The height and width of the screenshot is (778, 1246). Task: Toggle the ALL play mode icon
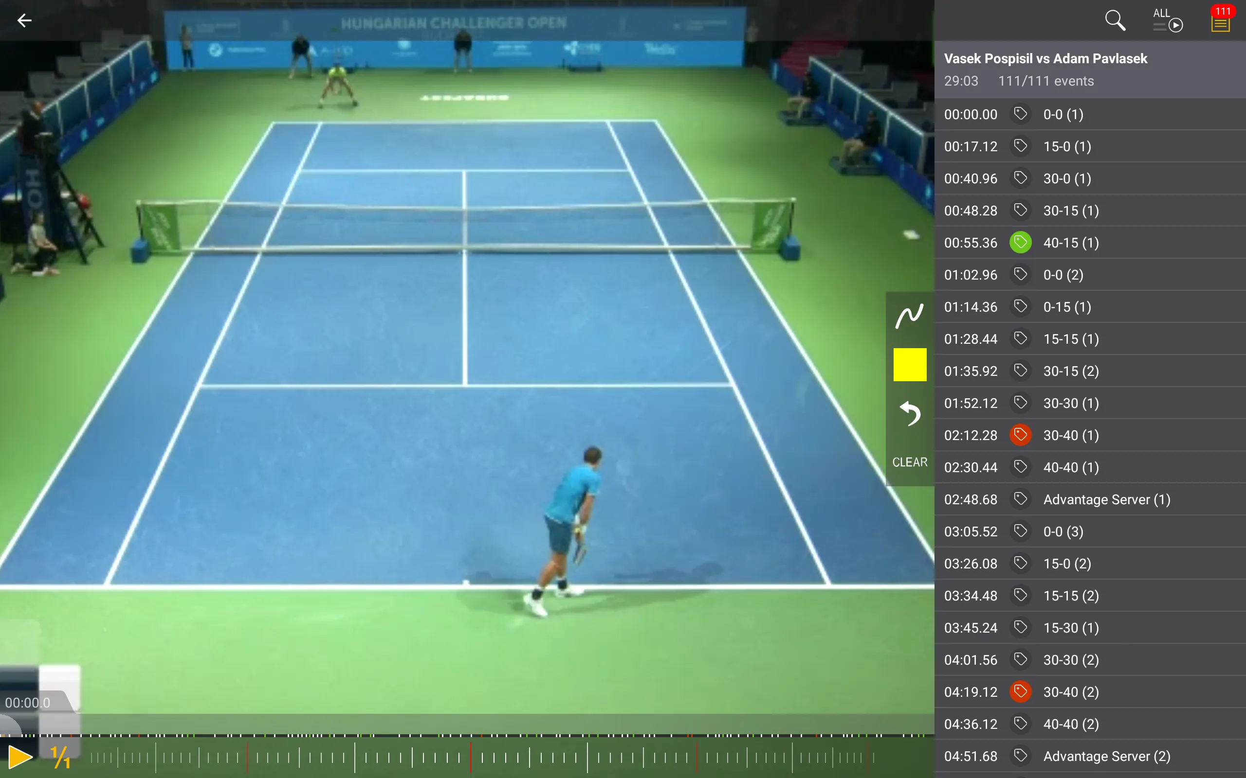pos(1167,20)
